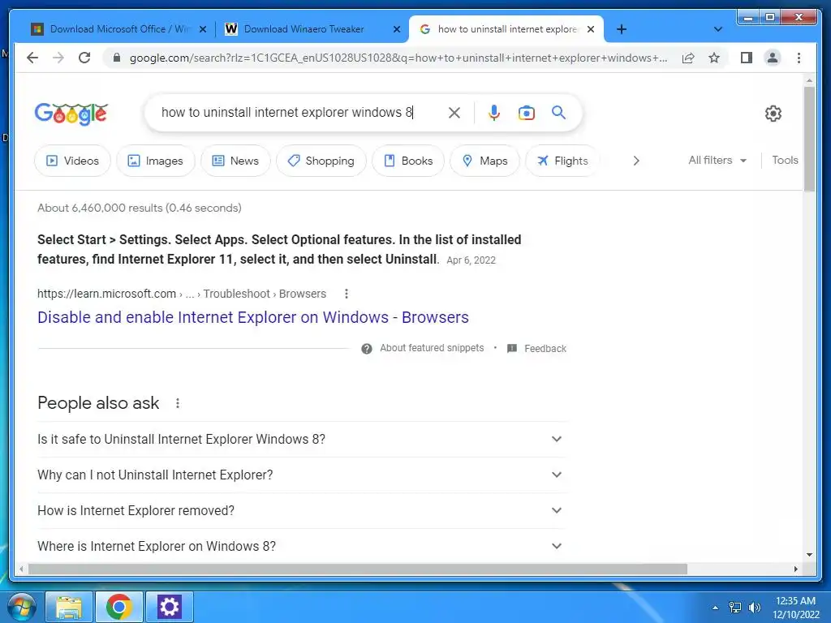The width and height of the screenshot is (831, 623).
Task: Send Feedback on the featured snippet
Action: [545, 349]
